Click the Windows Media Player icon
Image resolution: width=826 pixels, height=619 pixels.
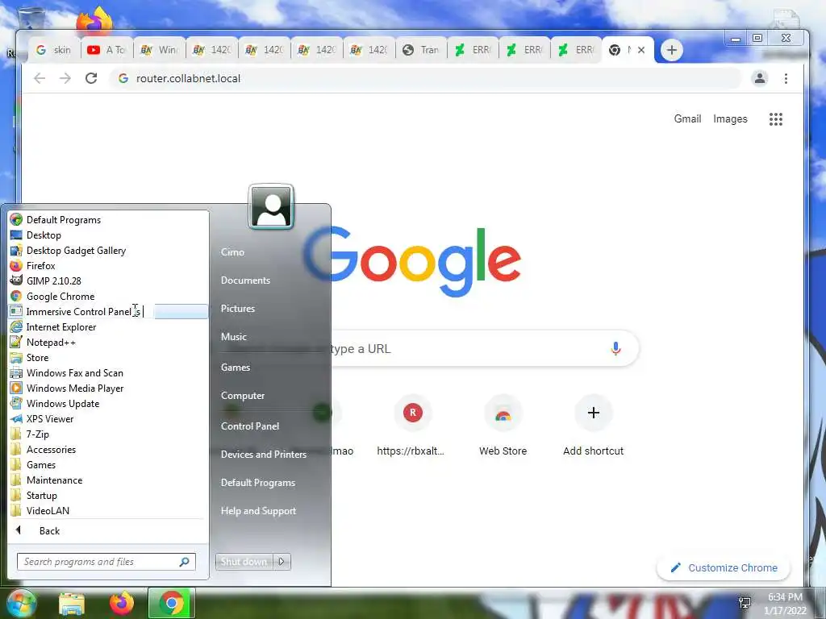click(x=16, y=388)
